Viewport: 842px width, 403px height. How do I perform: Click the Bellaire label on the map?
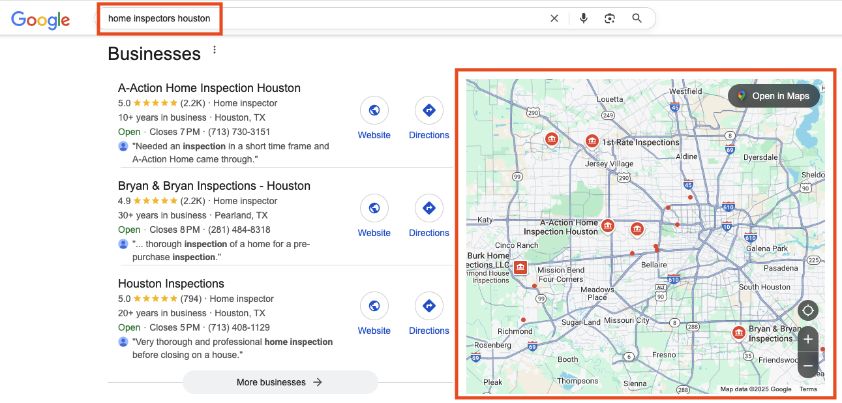pos(654,265)
